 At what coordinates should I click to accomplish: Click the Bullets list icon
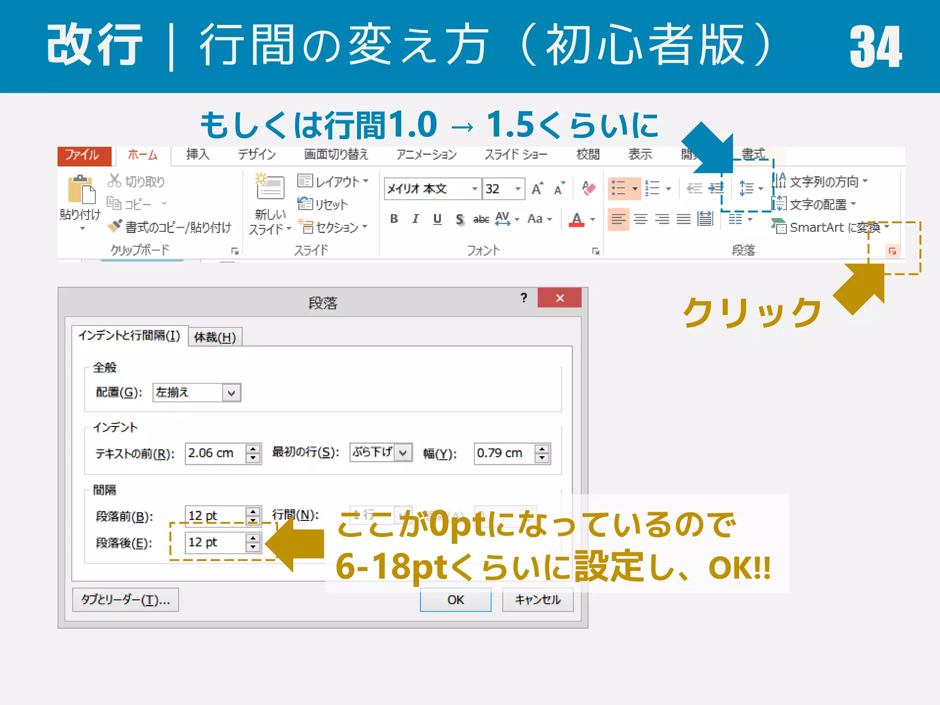coord(618,188)
